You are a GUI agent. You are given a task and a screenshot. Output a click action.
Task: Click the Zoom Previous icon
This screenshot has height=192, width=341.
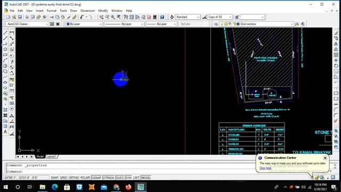[x=119, y=17]
